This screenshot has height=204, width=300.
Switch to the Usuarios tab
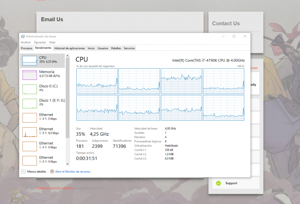coord(103,48)
